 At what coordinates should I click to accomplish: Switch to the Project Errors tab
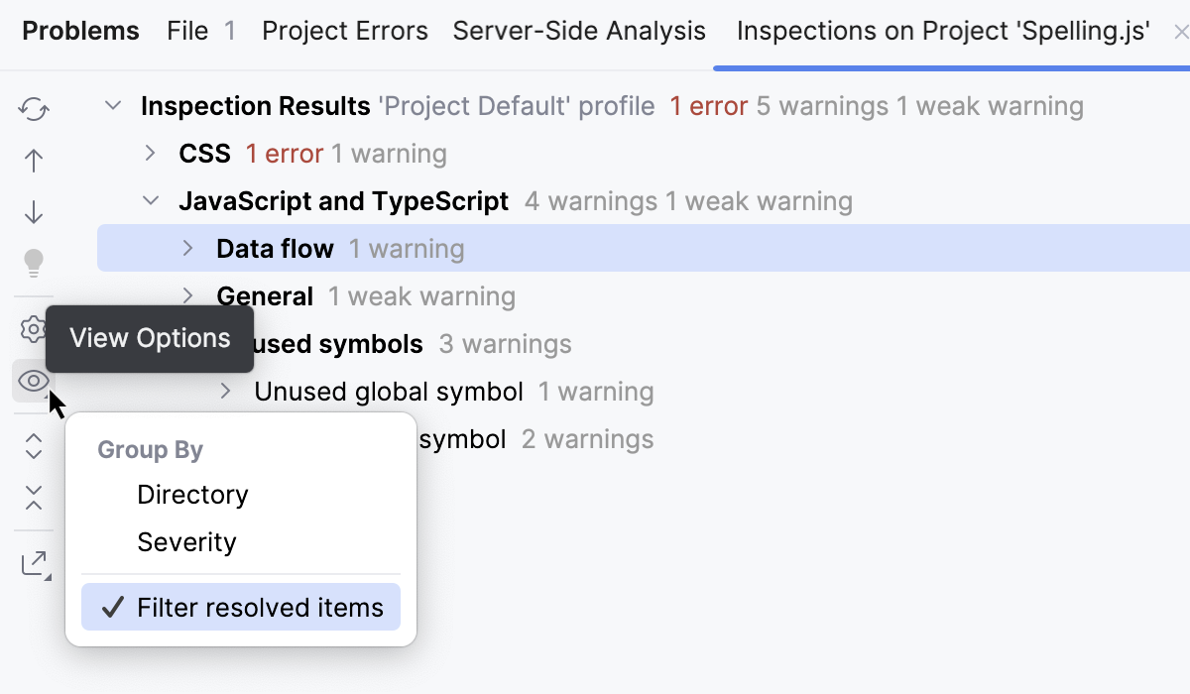tap(344, 31)
